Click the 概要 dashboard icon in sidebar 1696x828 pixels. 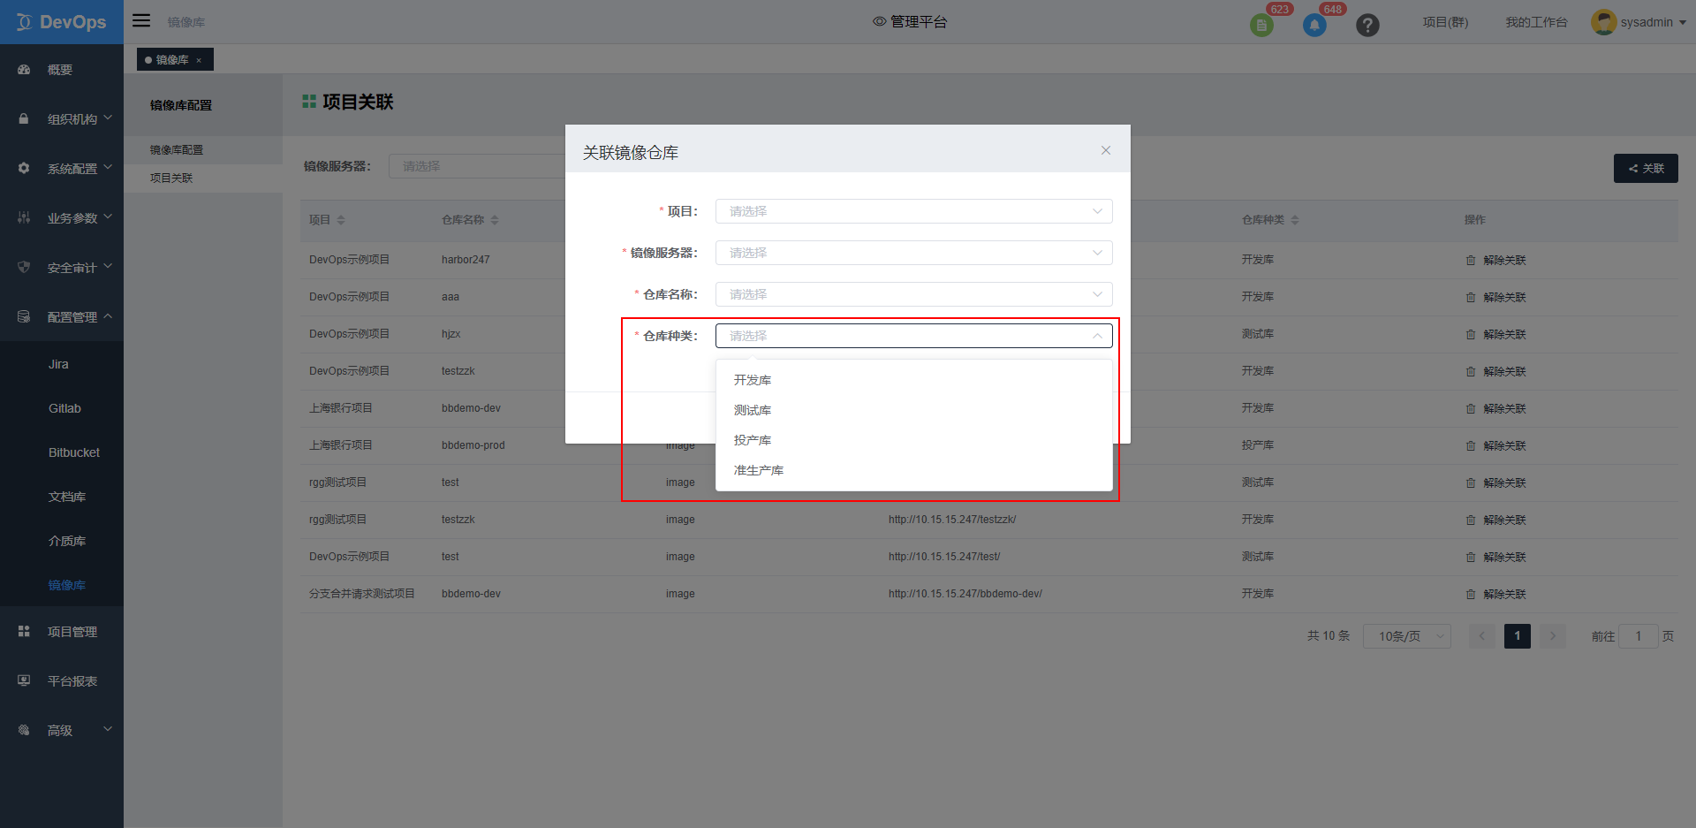pos(24,70)
